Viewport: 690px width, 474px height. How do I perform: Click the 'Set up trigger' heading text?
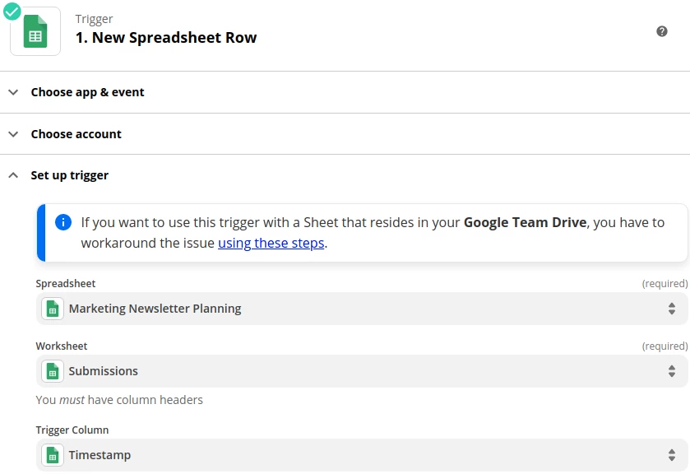tap(70, 175)
